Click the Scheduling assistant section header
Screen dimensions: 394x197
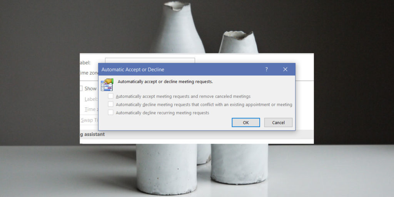92,134
